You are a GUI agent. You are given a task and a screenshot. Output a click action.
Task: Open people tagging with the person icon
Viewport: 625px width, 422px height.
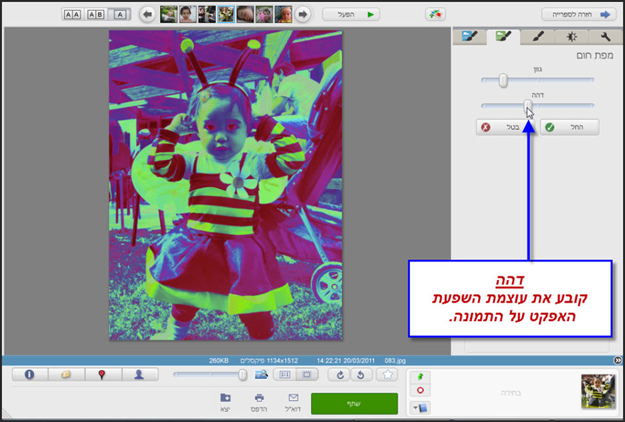click(x=139, y=374)
